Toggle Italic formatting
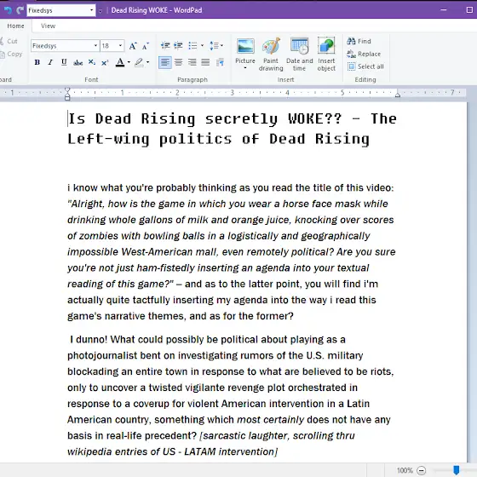Viewport: 477px width, 477px height. coord(50,62)
